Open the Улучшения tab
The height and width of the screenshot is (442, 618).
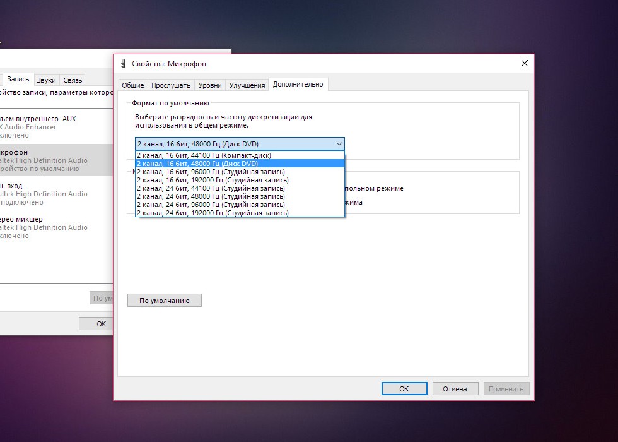coord(247,85)
